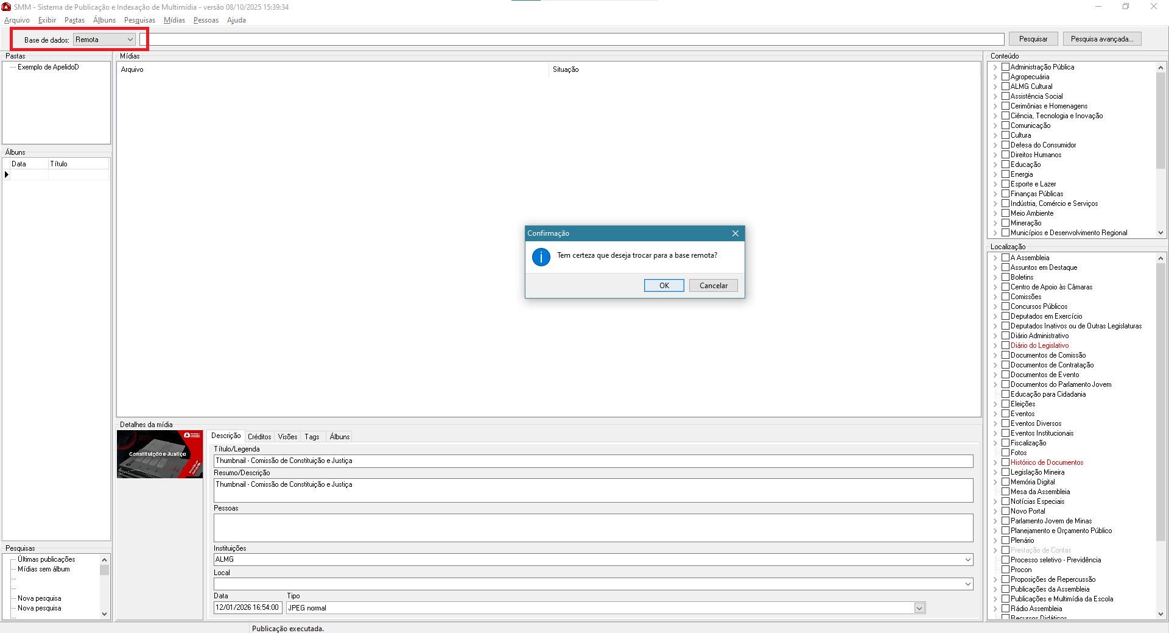The width and height of the screenshot is (1169, 633).
Task: Click scroll-down arrow of Localização list
Action: (1160, 614)
